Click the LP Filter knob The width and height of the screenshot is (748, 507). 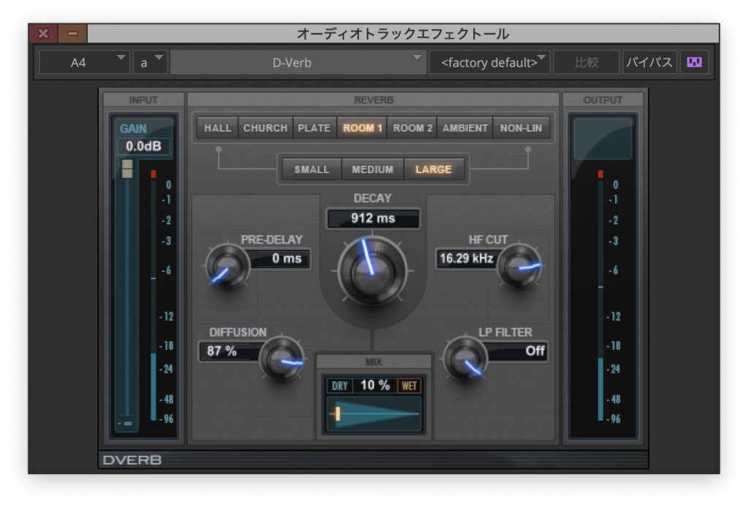click(465, 359)
